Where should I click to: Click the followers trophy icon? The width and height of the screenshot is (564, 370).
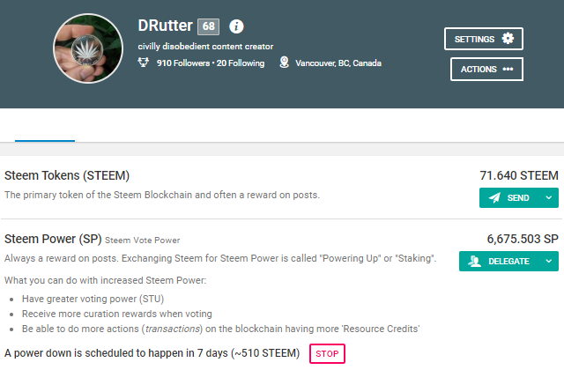(144, 63)
